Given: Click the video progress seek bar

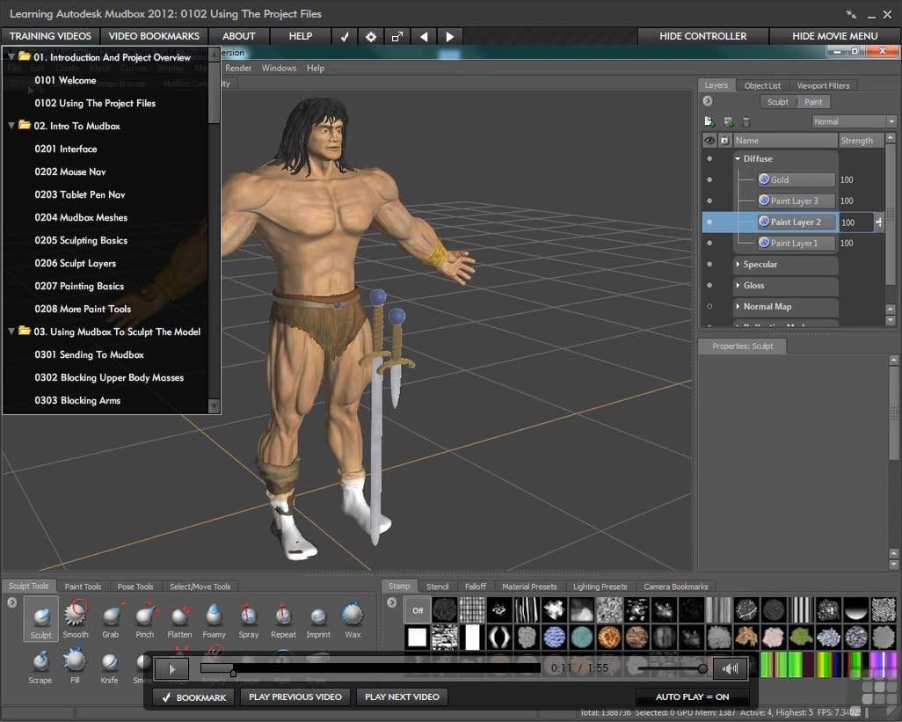Looking at the screenshot, I should tap(370, 668).
